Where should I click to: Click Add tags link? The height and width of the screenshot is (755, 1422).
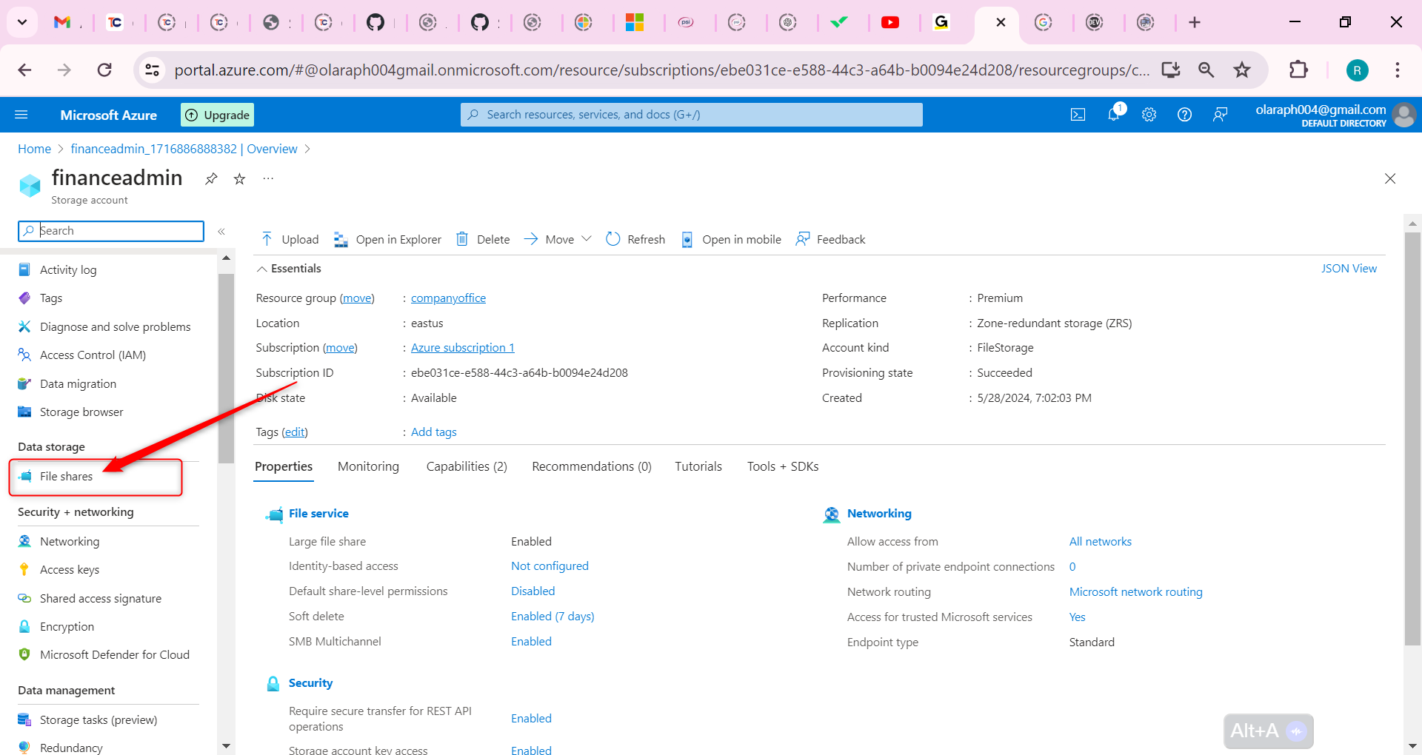click(433, 432)
